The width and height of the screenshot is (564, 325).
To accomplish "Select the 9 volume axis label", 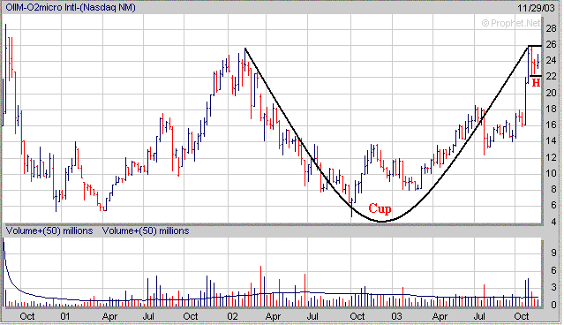I will pyautogui.click(x=553, y=253).
